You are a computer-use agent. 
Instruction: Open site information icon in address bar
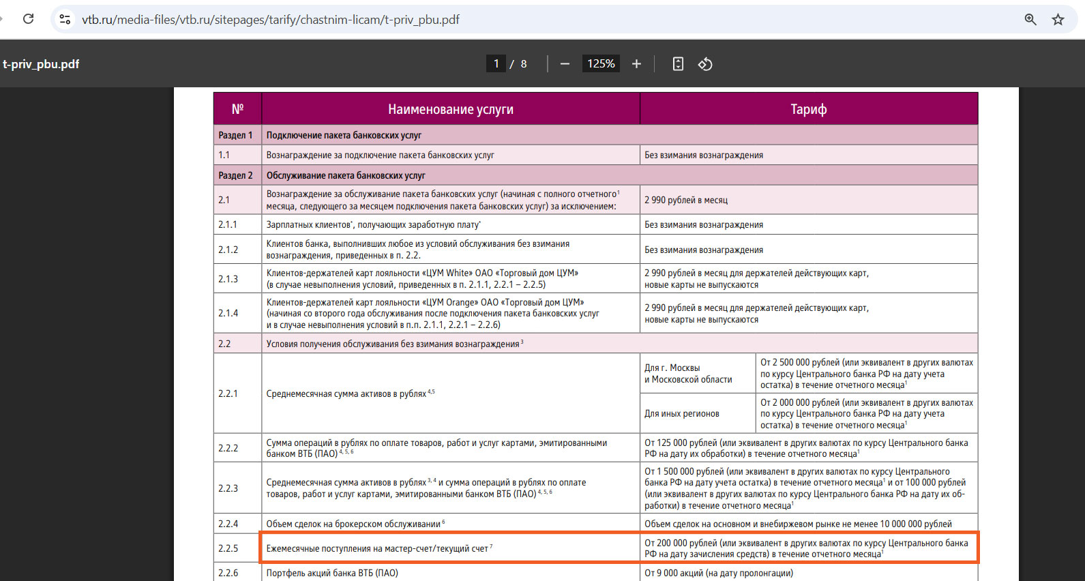[65, 19]
